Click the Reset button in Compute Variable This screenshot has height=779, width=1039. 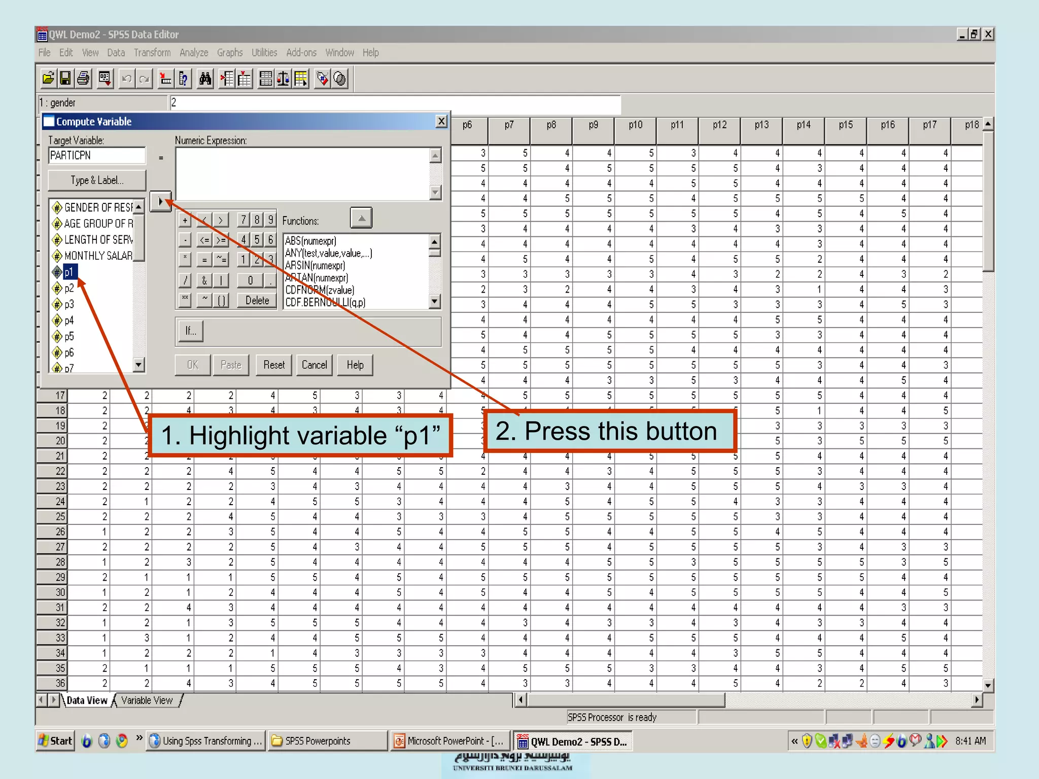click(274, 365)
